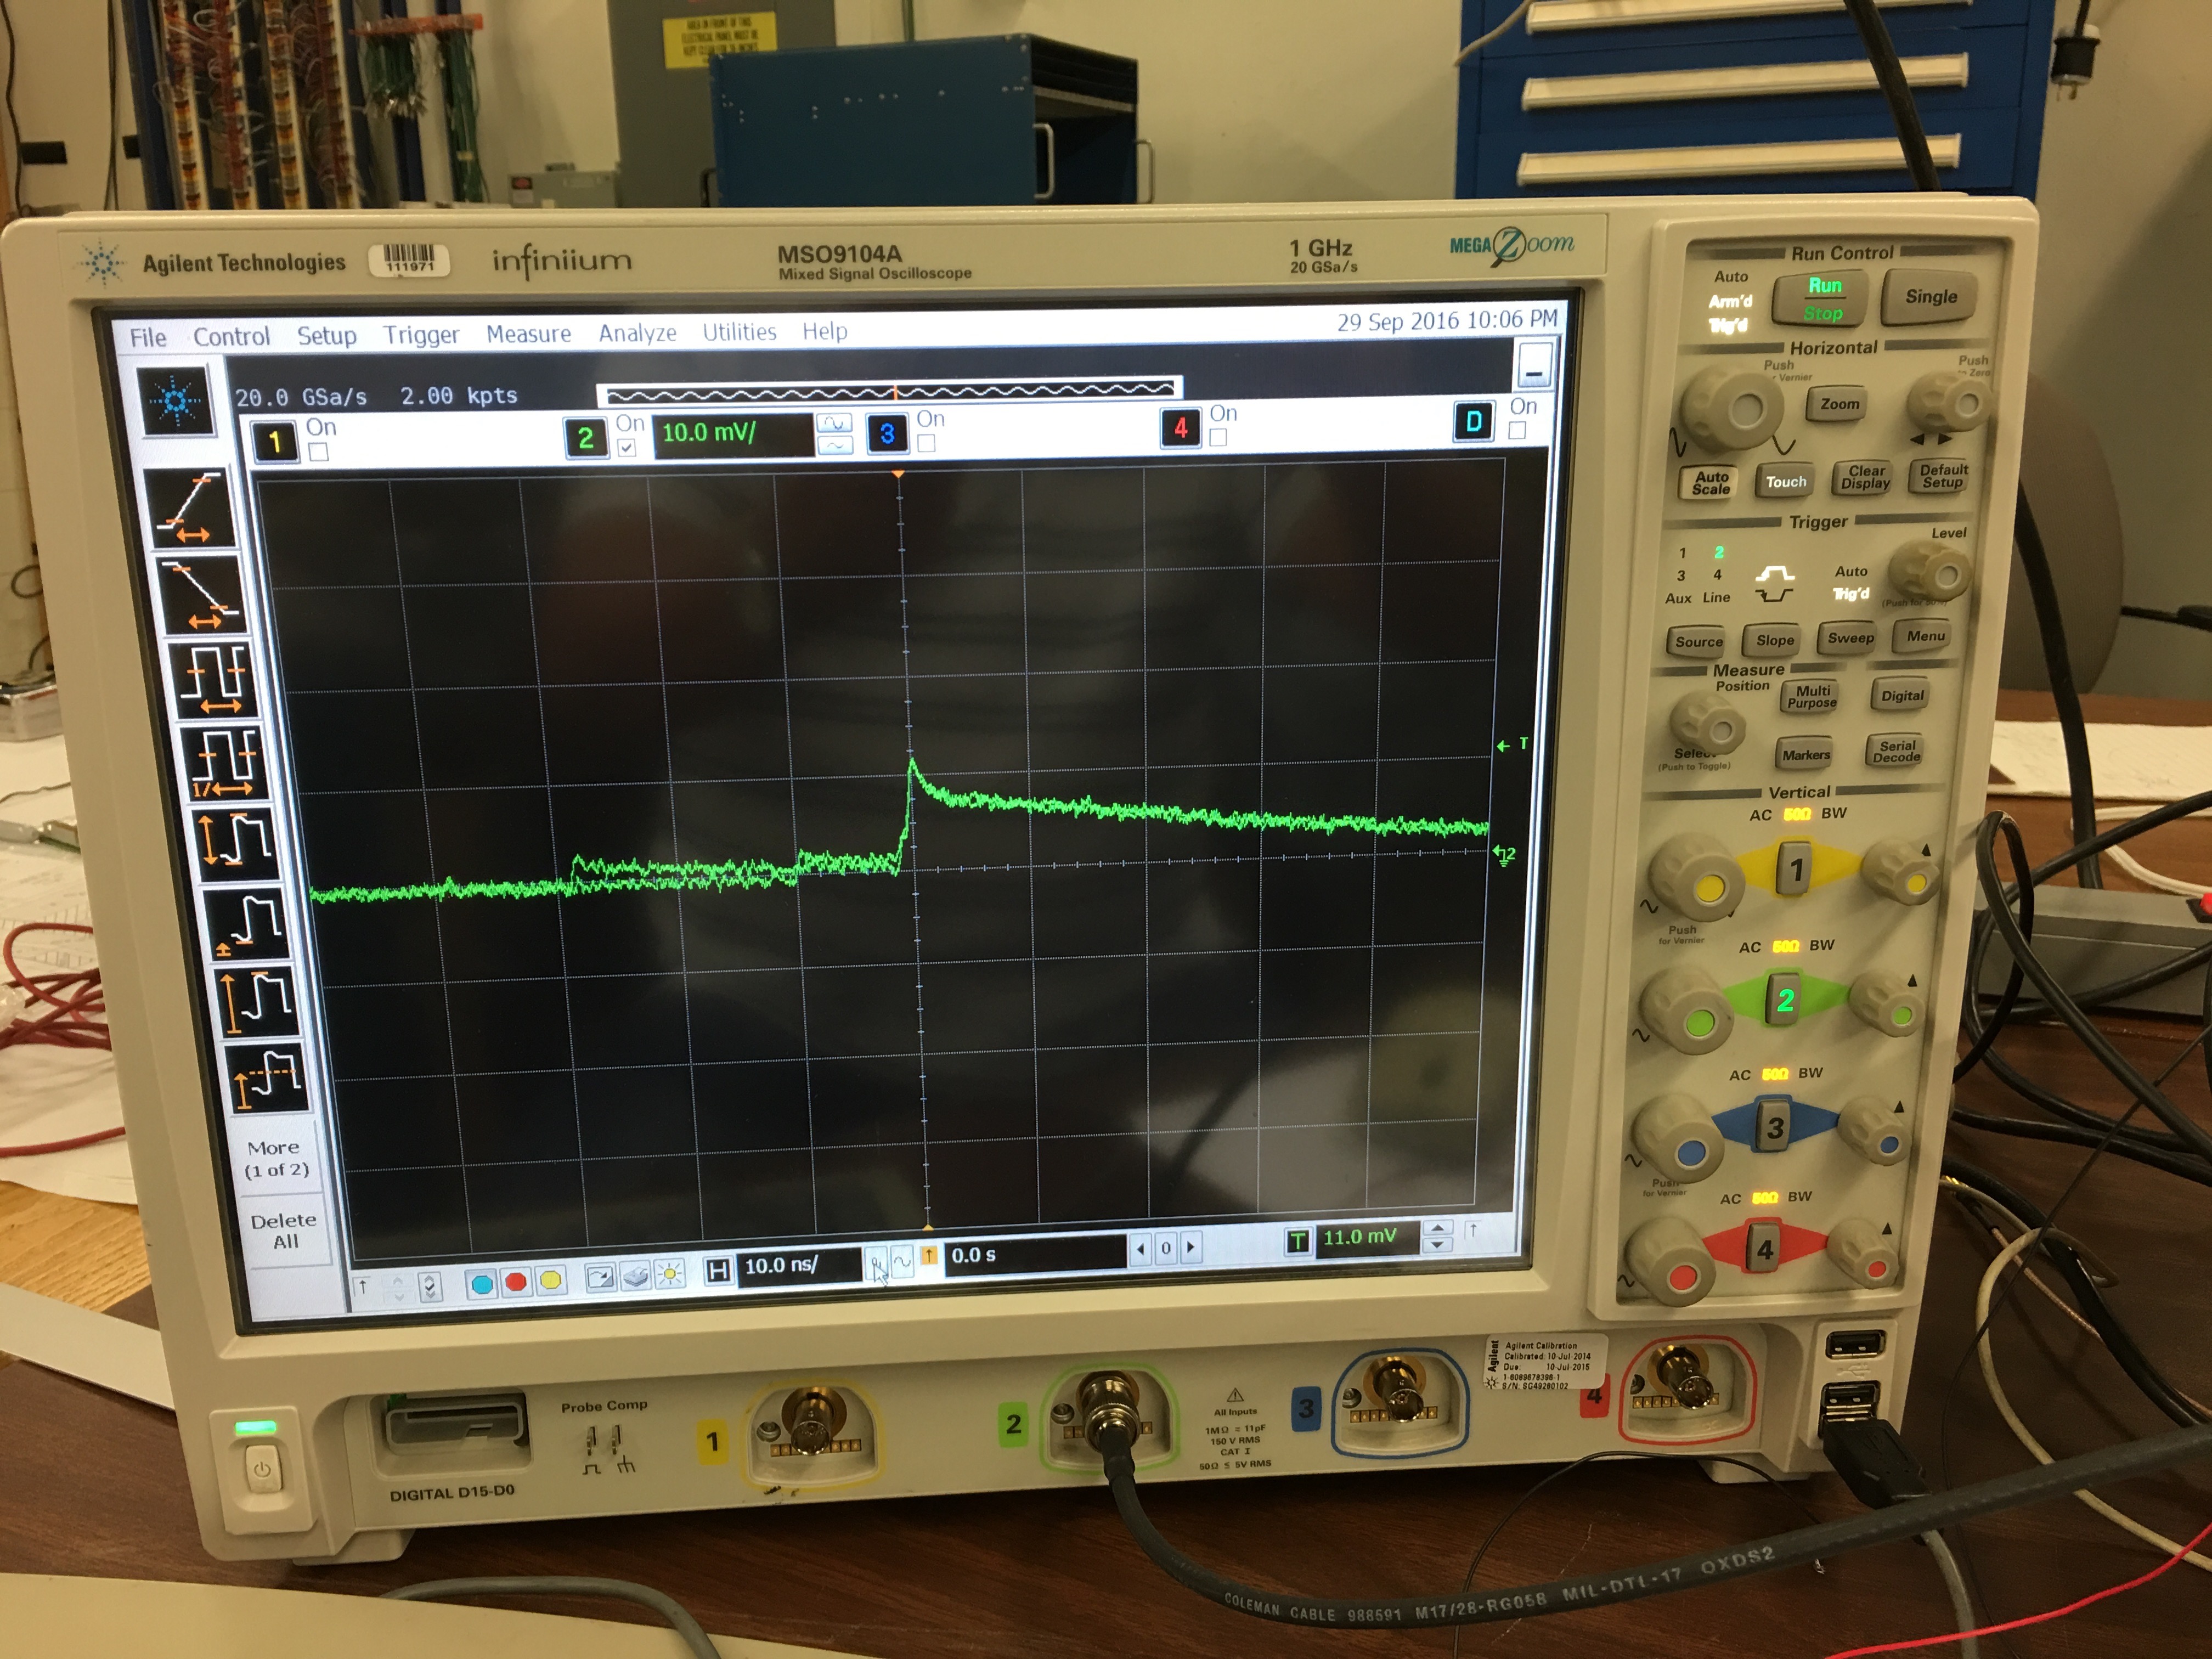Click the horizontal H setup button
2212x1659 pixels.
(718, 1271)
